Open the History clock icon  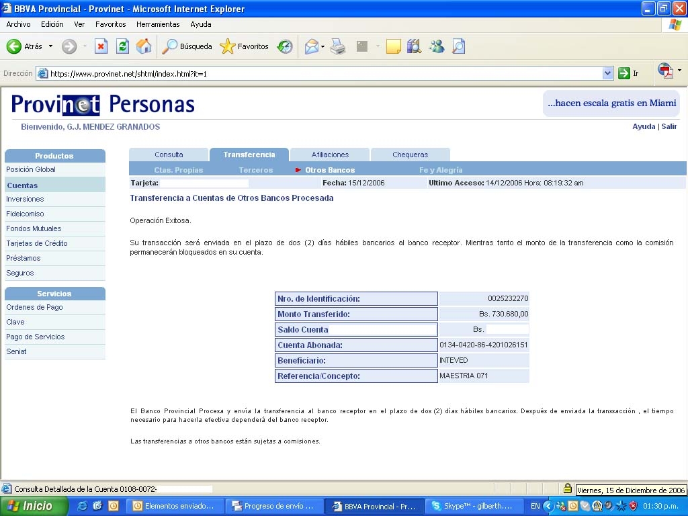285,46
